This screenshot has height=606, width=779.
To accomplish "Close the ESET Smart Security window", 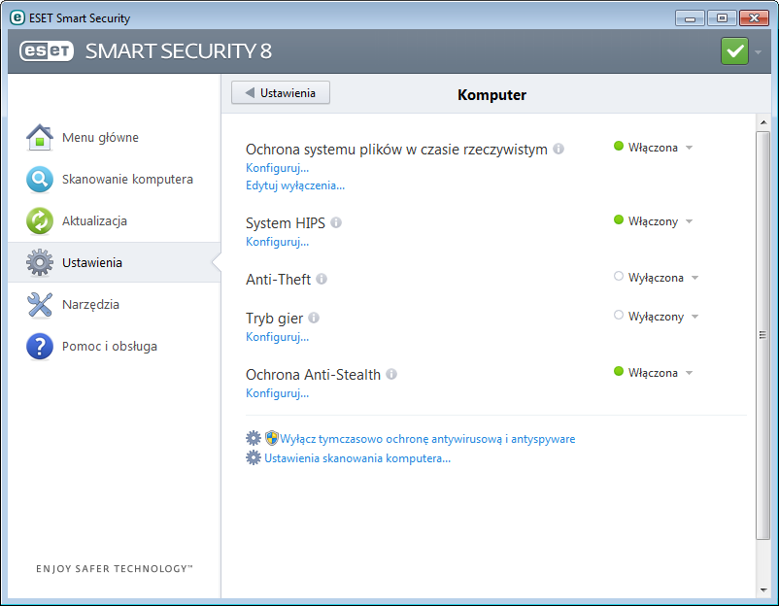I will pyautogui.click(x=754, y=18).
